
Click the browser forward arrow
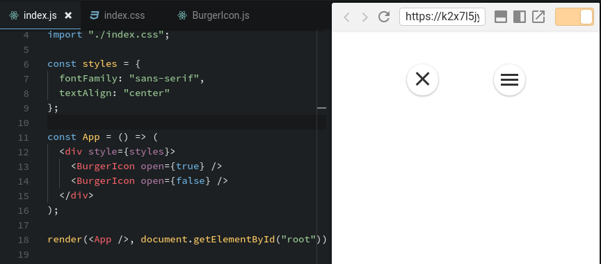coord(365,17)
